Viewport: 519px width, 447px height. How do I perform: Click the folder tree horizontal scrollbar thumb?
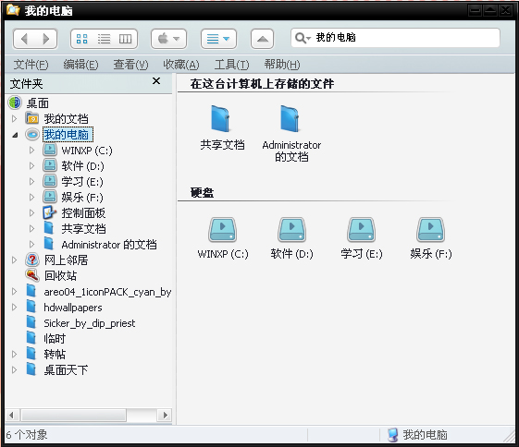74,415
